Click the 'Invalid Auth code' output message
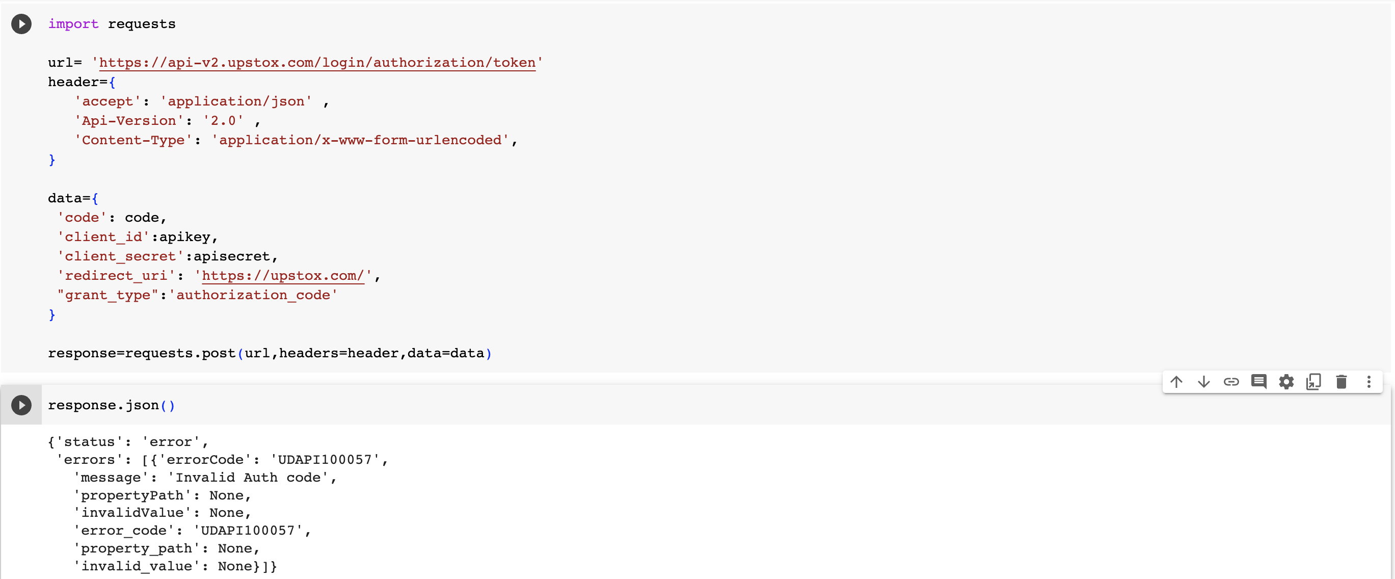The height and width of the screenshot is (579, 1395). coord(252,477)
